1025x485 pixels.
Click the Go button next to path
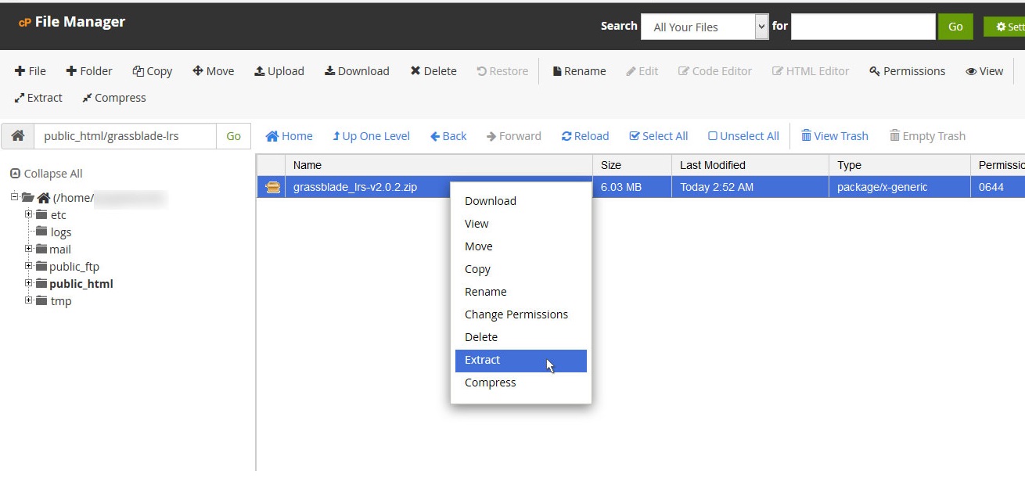pos(233,136)
